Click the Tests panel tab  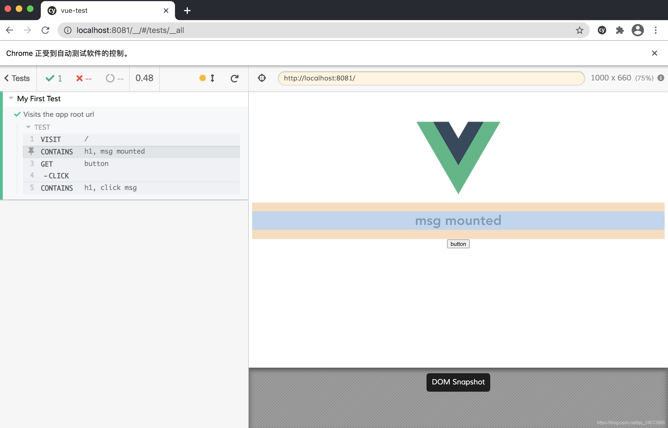tap(18, 78)
